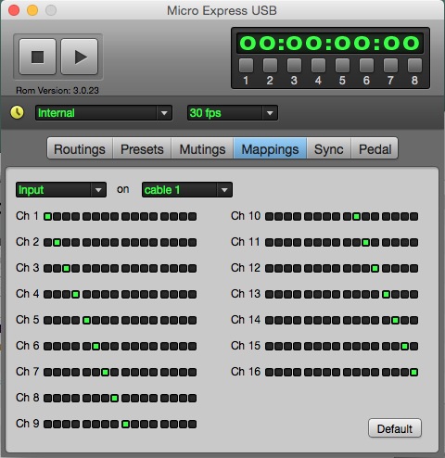Open the Internal clock source dropdown
445x458 pixels.
(104, 113)
